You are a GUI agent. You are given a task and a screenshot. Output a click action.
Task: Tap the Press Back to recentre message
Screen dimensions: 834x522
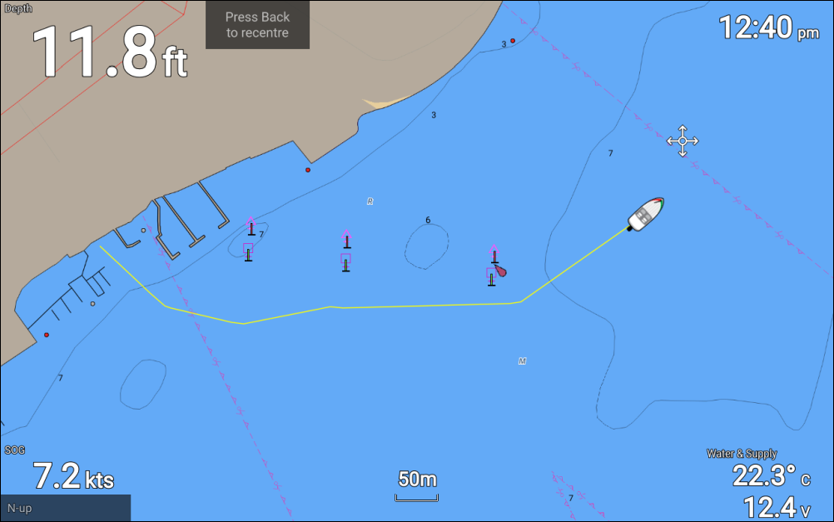coord(257,24)
